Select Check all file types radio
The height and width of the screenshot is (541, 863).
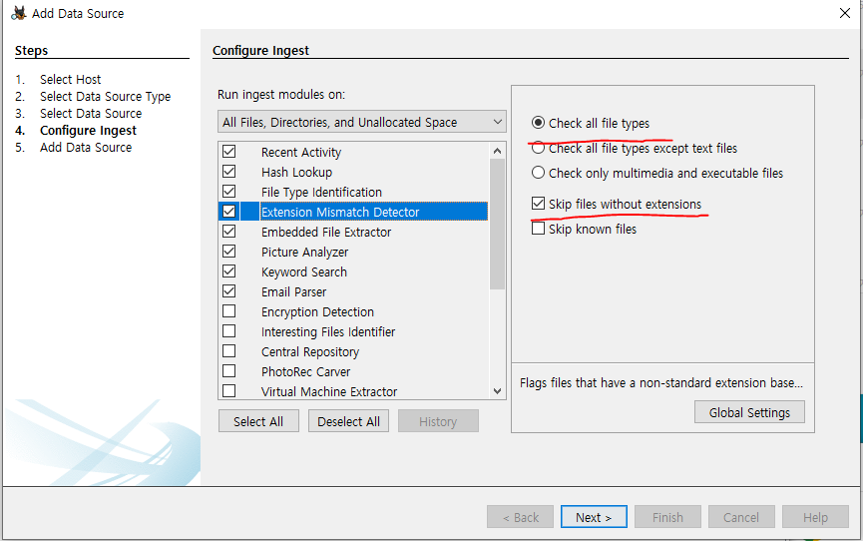click(539, 123)
